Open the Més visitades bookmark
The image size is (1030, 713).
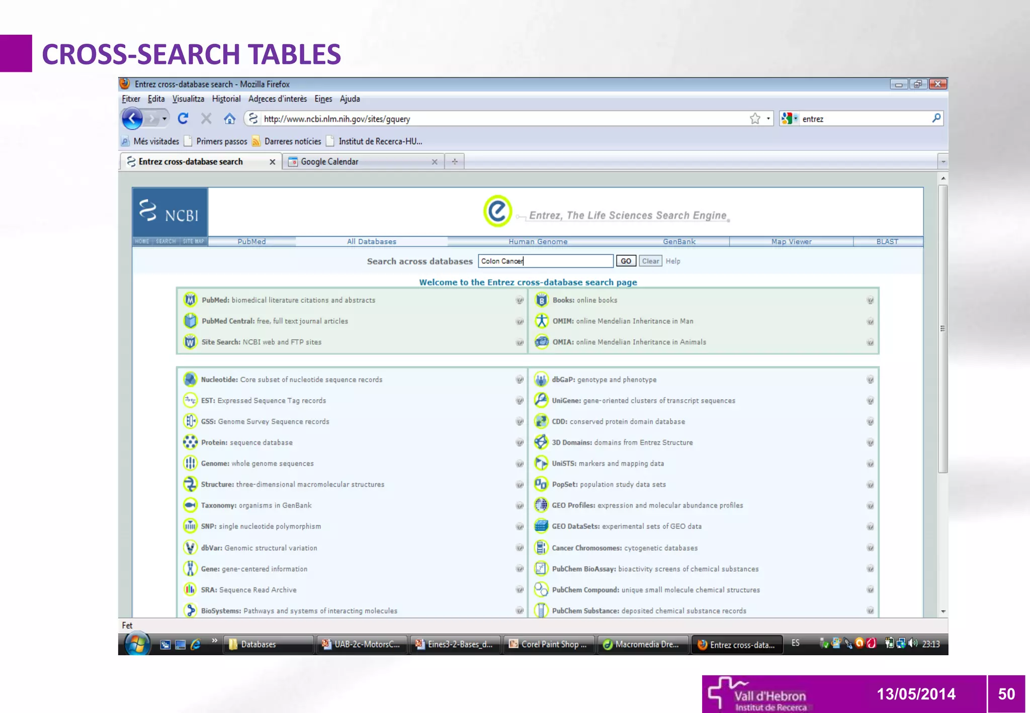pos(150,141)
